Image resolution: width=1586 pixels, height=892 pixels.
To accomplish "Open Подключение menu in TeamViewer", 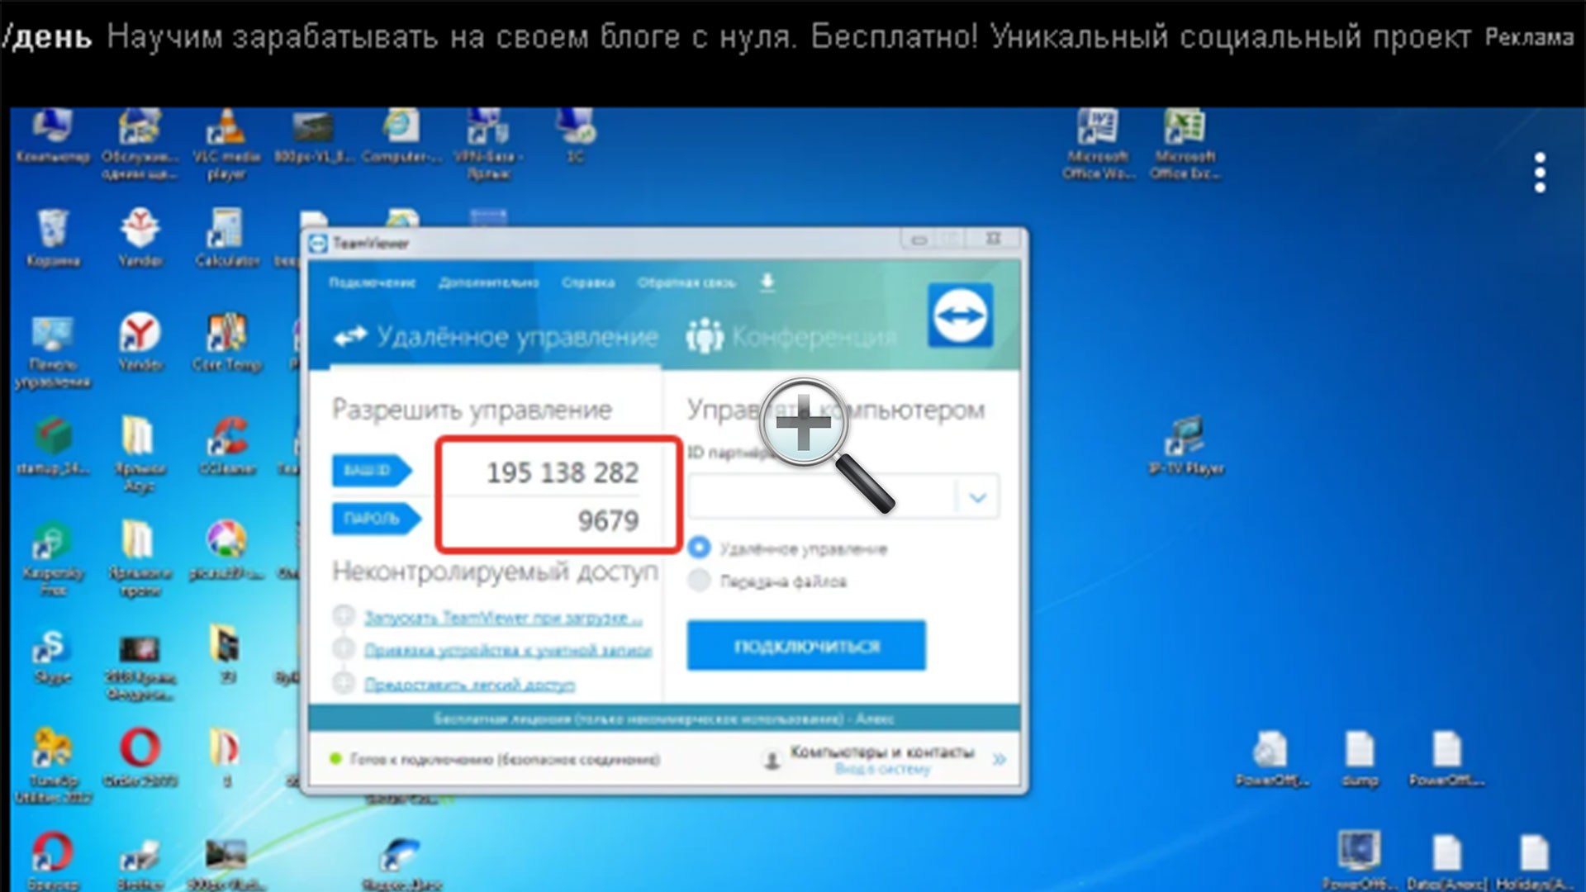I will [x=372, y=282].
